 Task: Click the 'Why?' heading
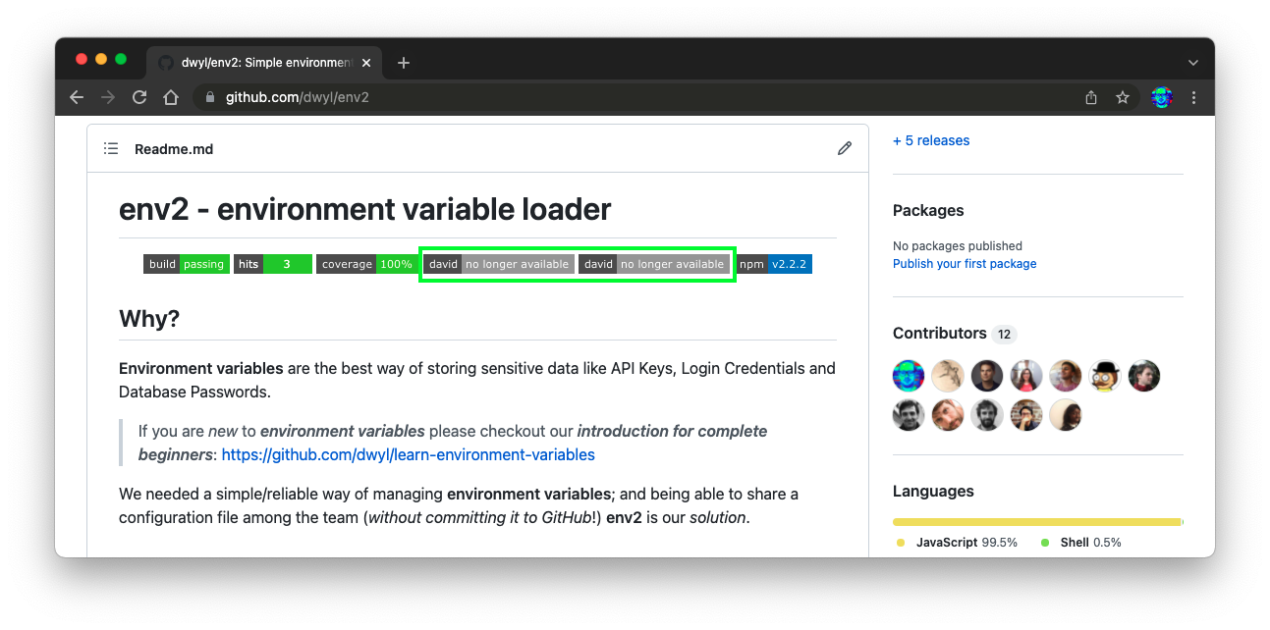coord(149,319)
